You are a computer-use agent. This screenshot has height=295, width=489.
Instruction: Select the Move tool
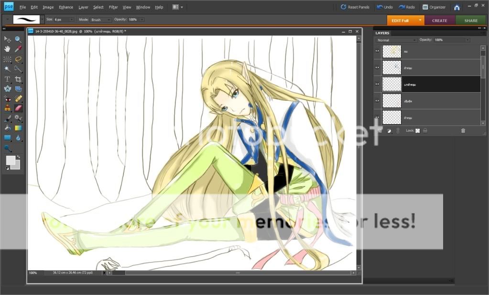(8, 39)
